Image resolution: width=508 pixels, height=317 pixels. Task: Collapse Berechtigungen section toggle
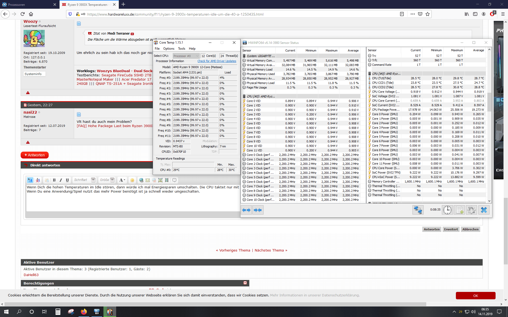(x=245, y=283)
